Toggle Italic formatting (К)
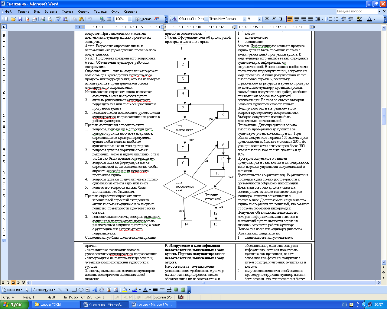The image size is (387, 309). pyautogui.click(x=274, y=19)
